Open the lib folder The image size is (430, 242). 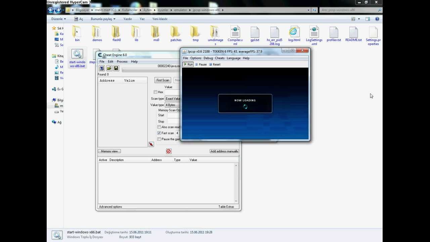(136, 34)
